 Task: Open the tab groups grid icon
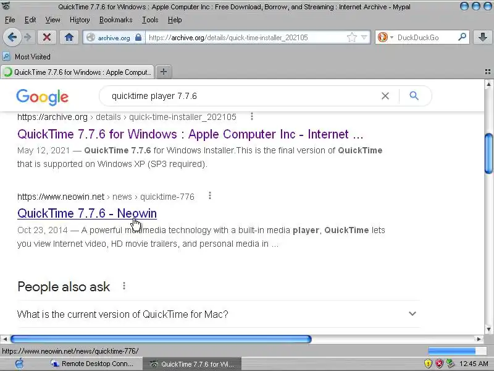click(487, 72)
